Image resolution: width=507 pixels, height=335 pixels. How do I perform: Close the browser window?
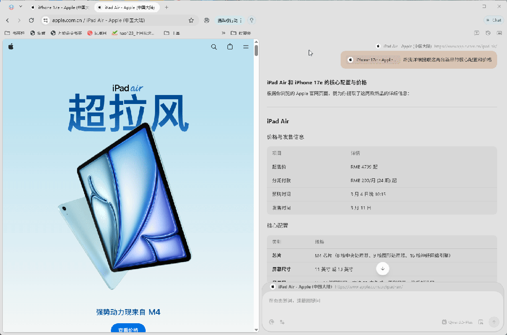(x=499, y=7)
